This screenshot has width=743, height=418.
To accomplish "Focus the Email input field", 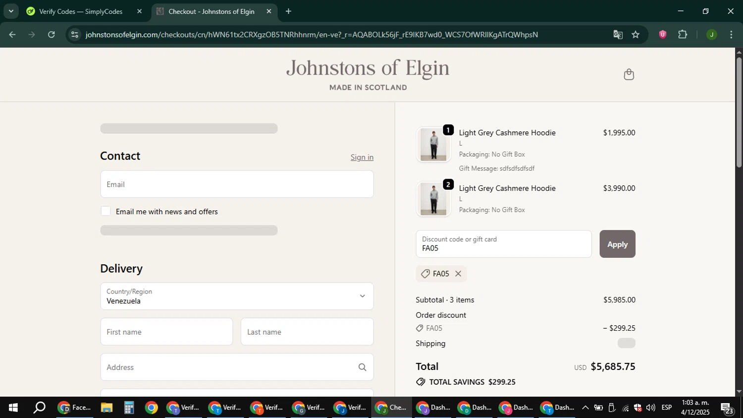I will [237, 184].
